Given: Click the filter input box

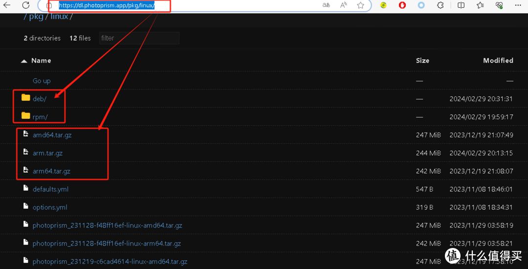Looking at the screenshot, I should (x=139, y=38).
